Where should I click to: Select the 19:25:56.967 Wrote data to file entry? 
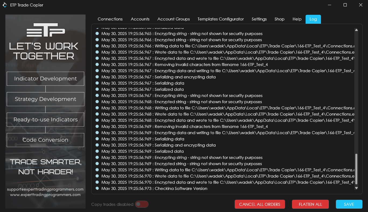[225, 52]
